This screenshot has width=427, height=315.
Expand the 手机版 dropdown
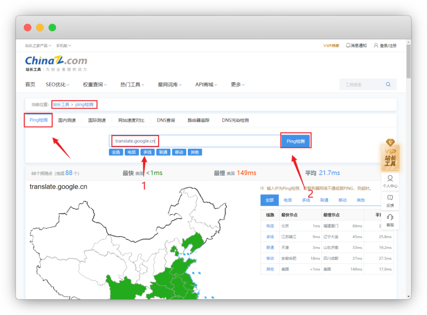pyautogui.click(x=63, y=45)
